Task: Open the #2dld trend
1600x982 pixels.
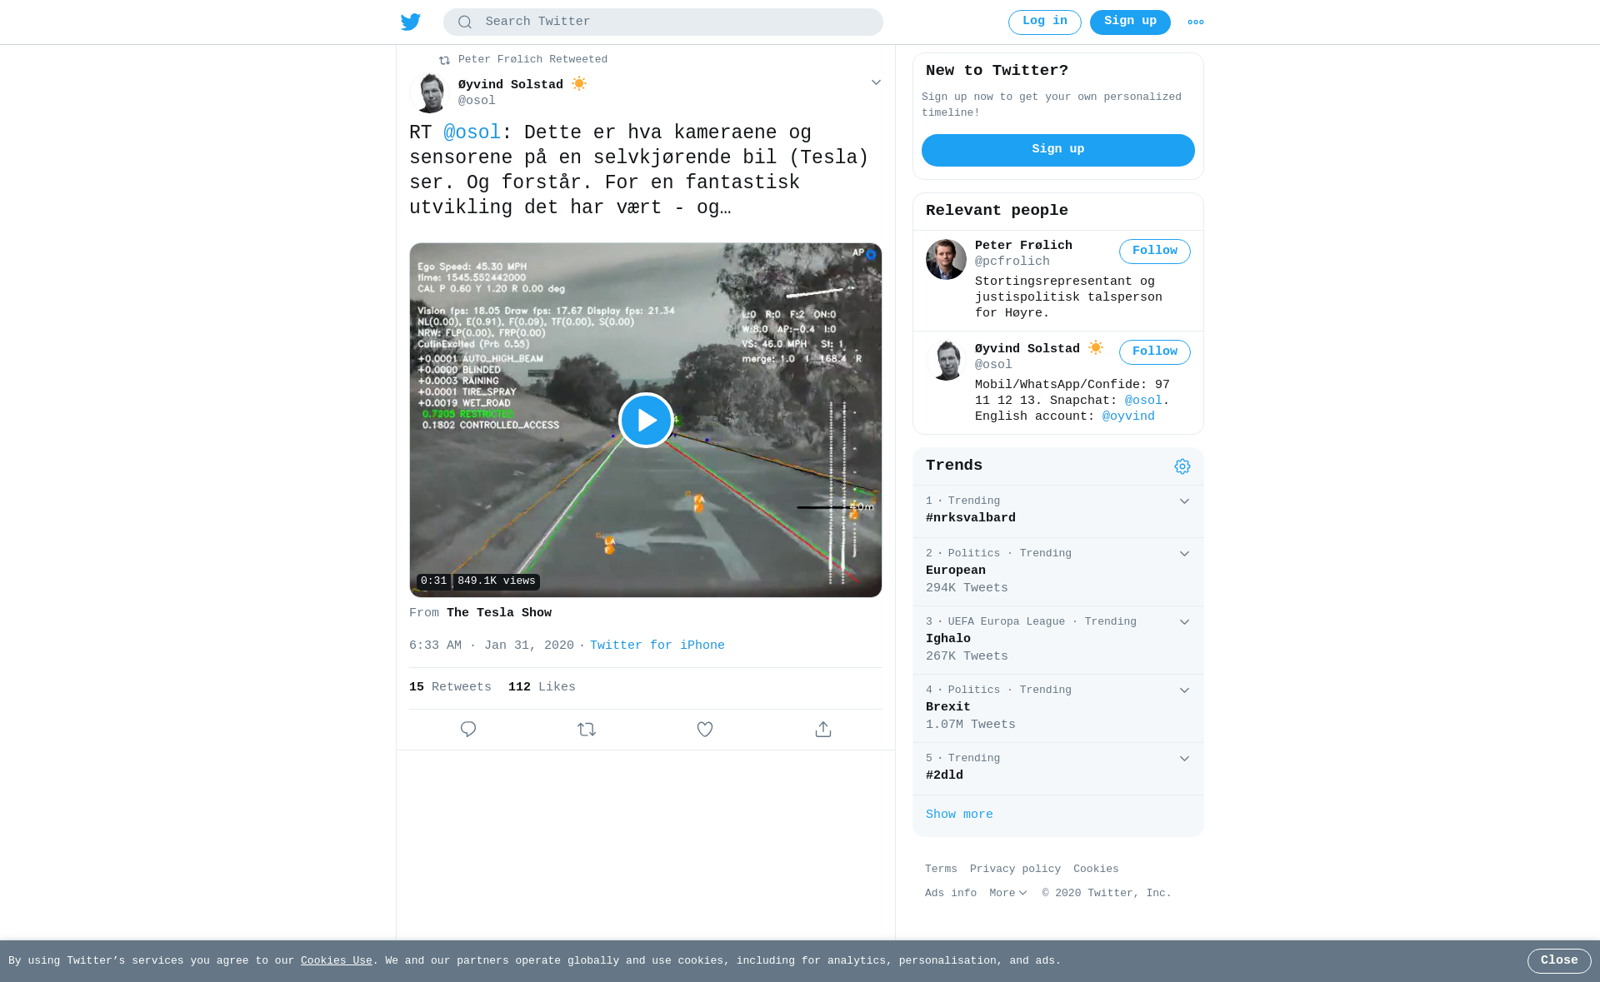Action: 944,775
